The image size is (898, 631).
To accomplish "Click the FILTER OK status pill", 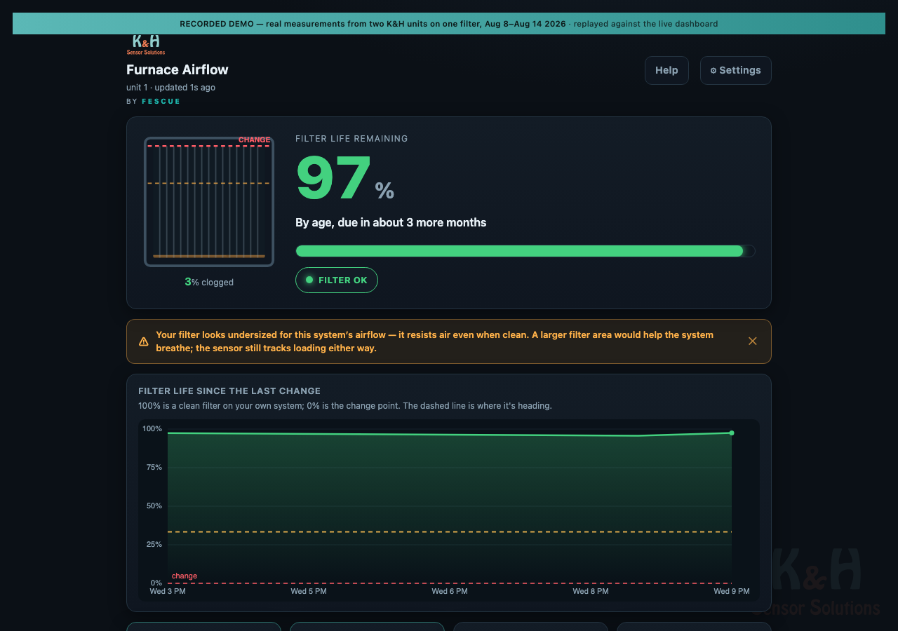I will pos(337,280).
